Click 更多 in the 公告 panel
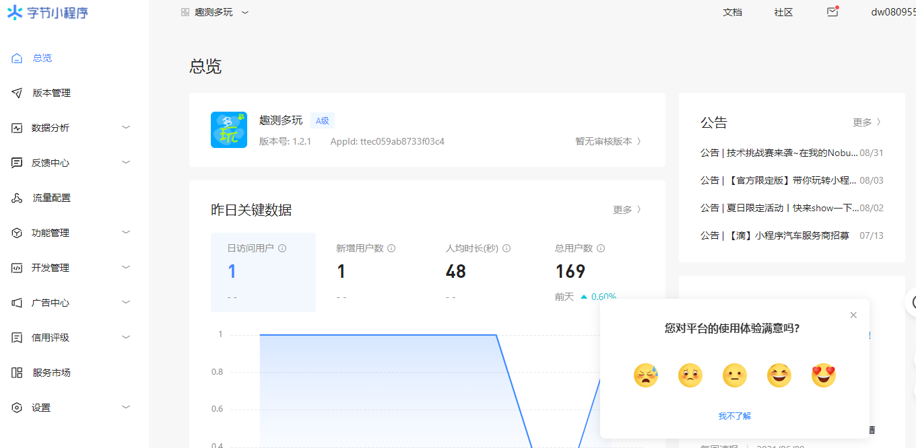Viewport: 916px width, 448px height. [x=867, y=122]
